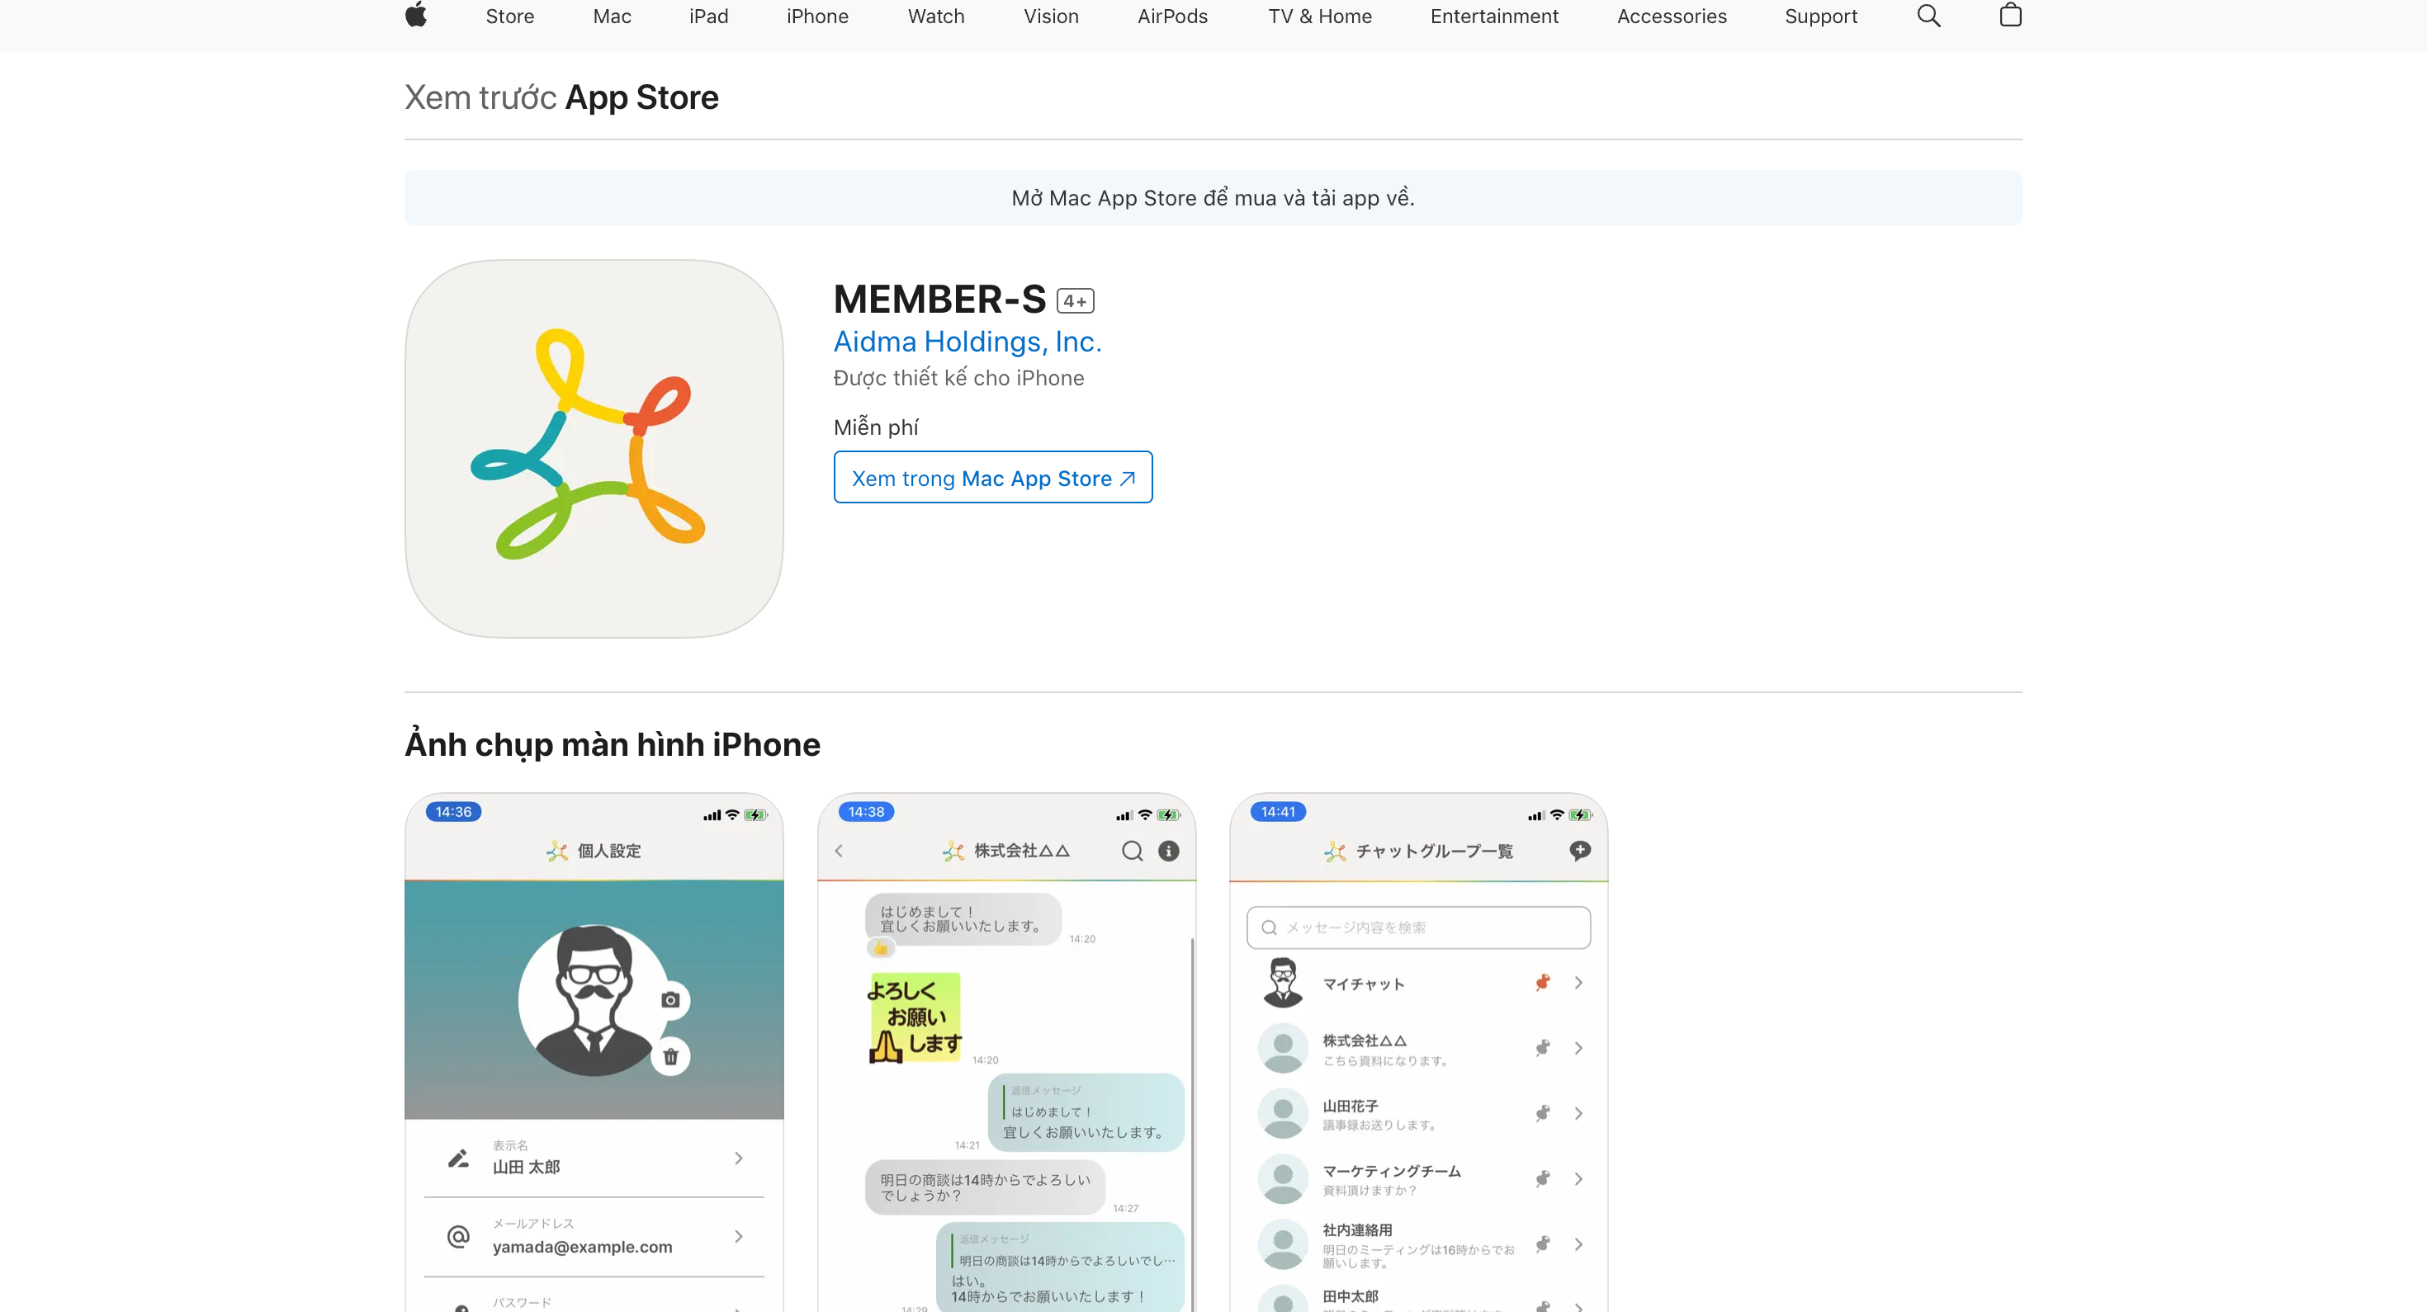Open the iPhone navigation item
This screenshot has width=2427, height=1312.
coord(817,16)
